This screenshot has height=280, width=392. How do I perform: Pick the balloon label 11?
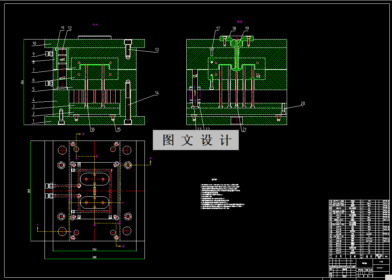tap(62, 28)
